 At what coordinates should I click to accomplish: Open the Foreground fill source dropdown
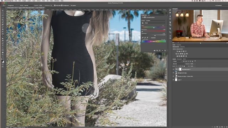pos(11,5)
